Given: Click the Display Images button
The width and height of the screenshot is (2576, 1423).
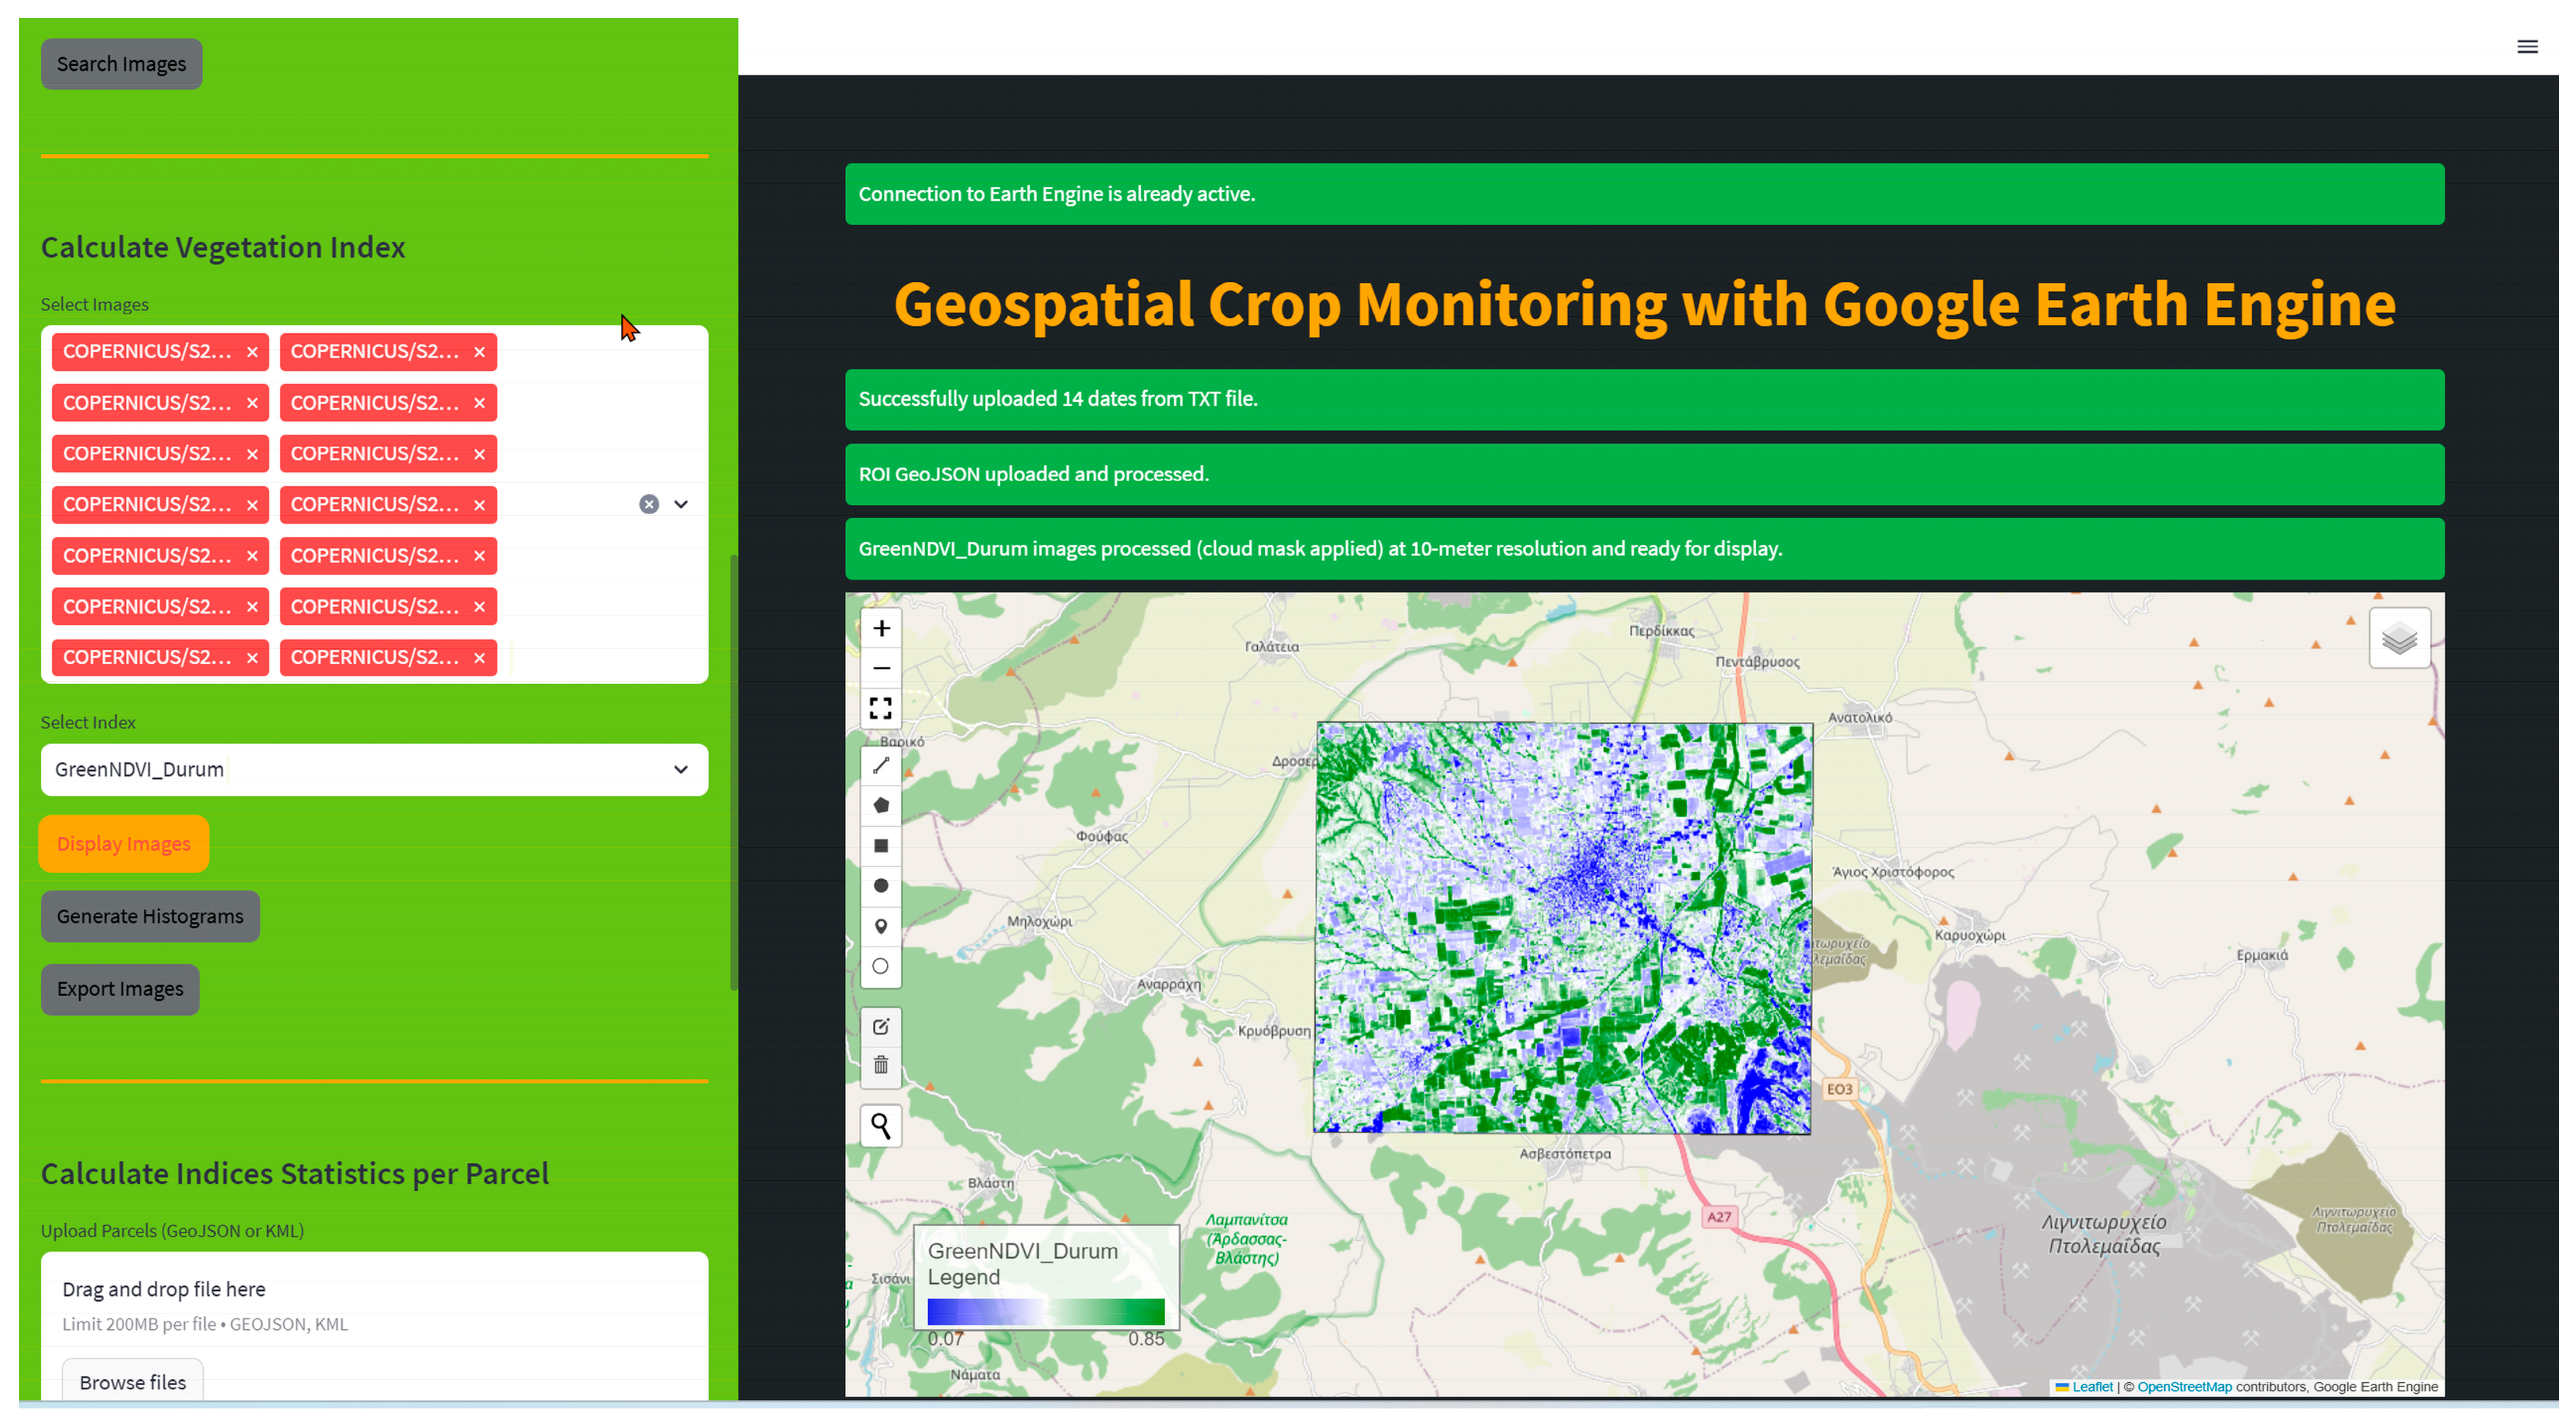Looking at the screenshot, I should [x=124, y=843].
